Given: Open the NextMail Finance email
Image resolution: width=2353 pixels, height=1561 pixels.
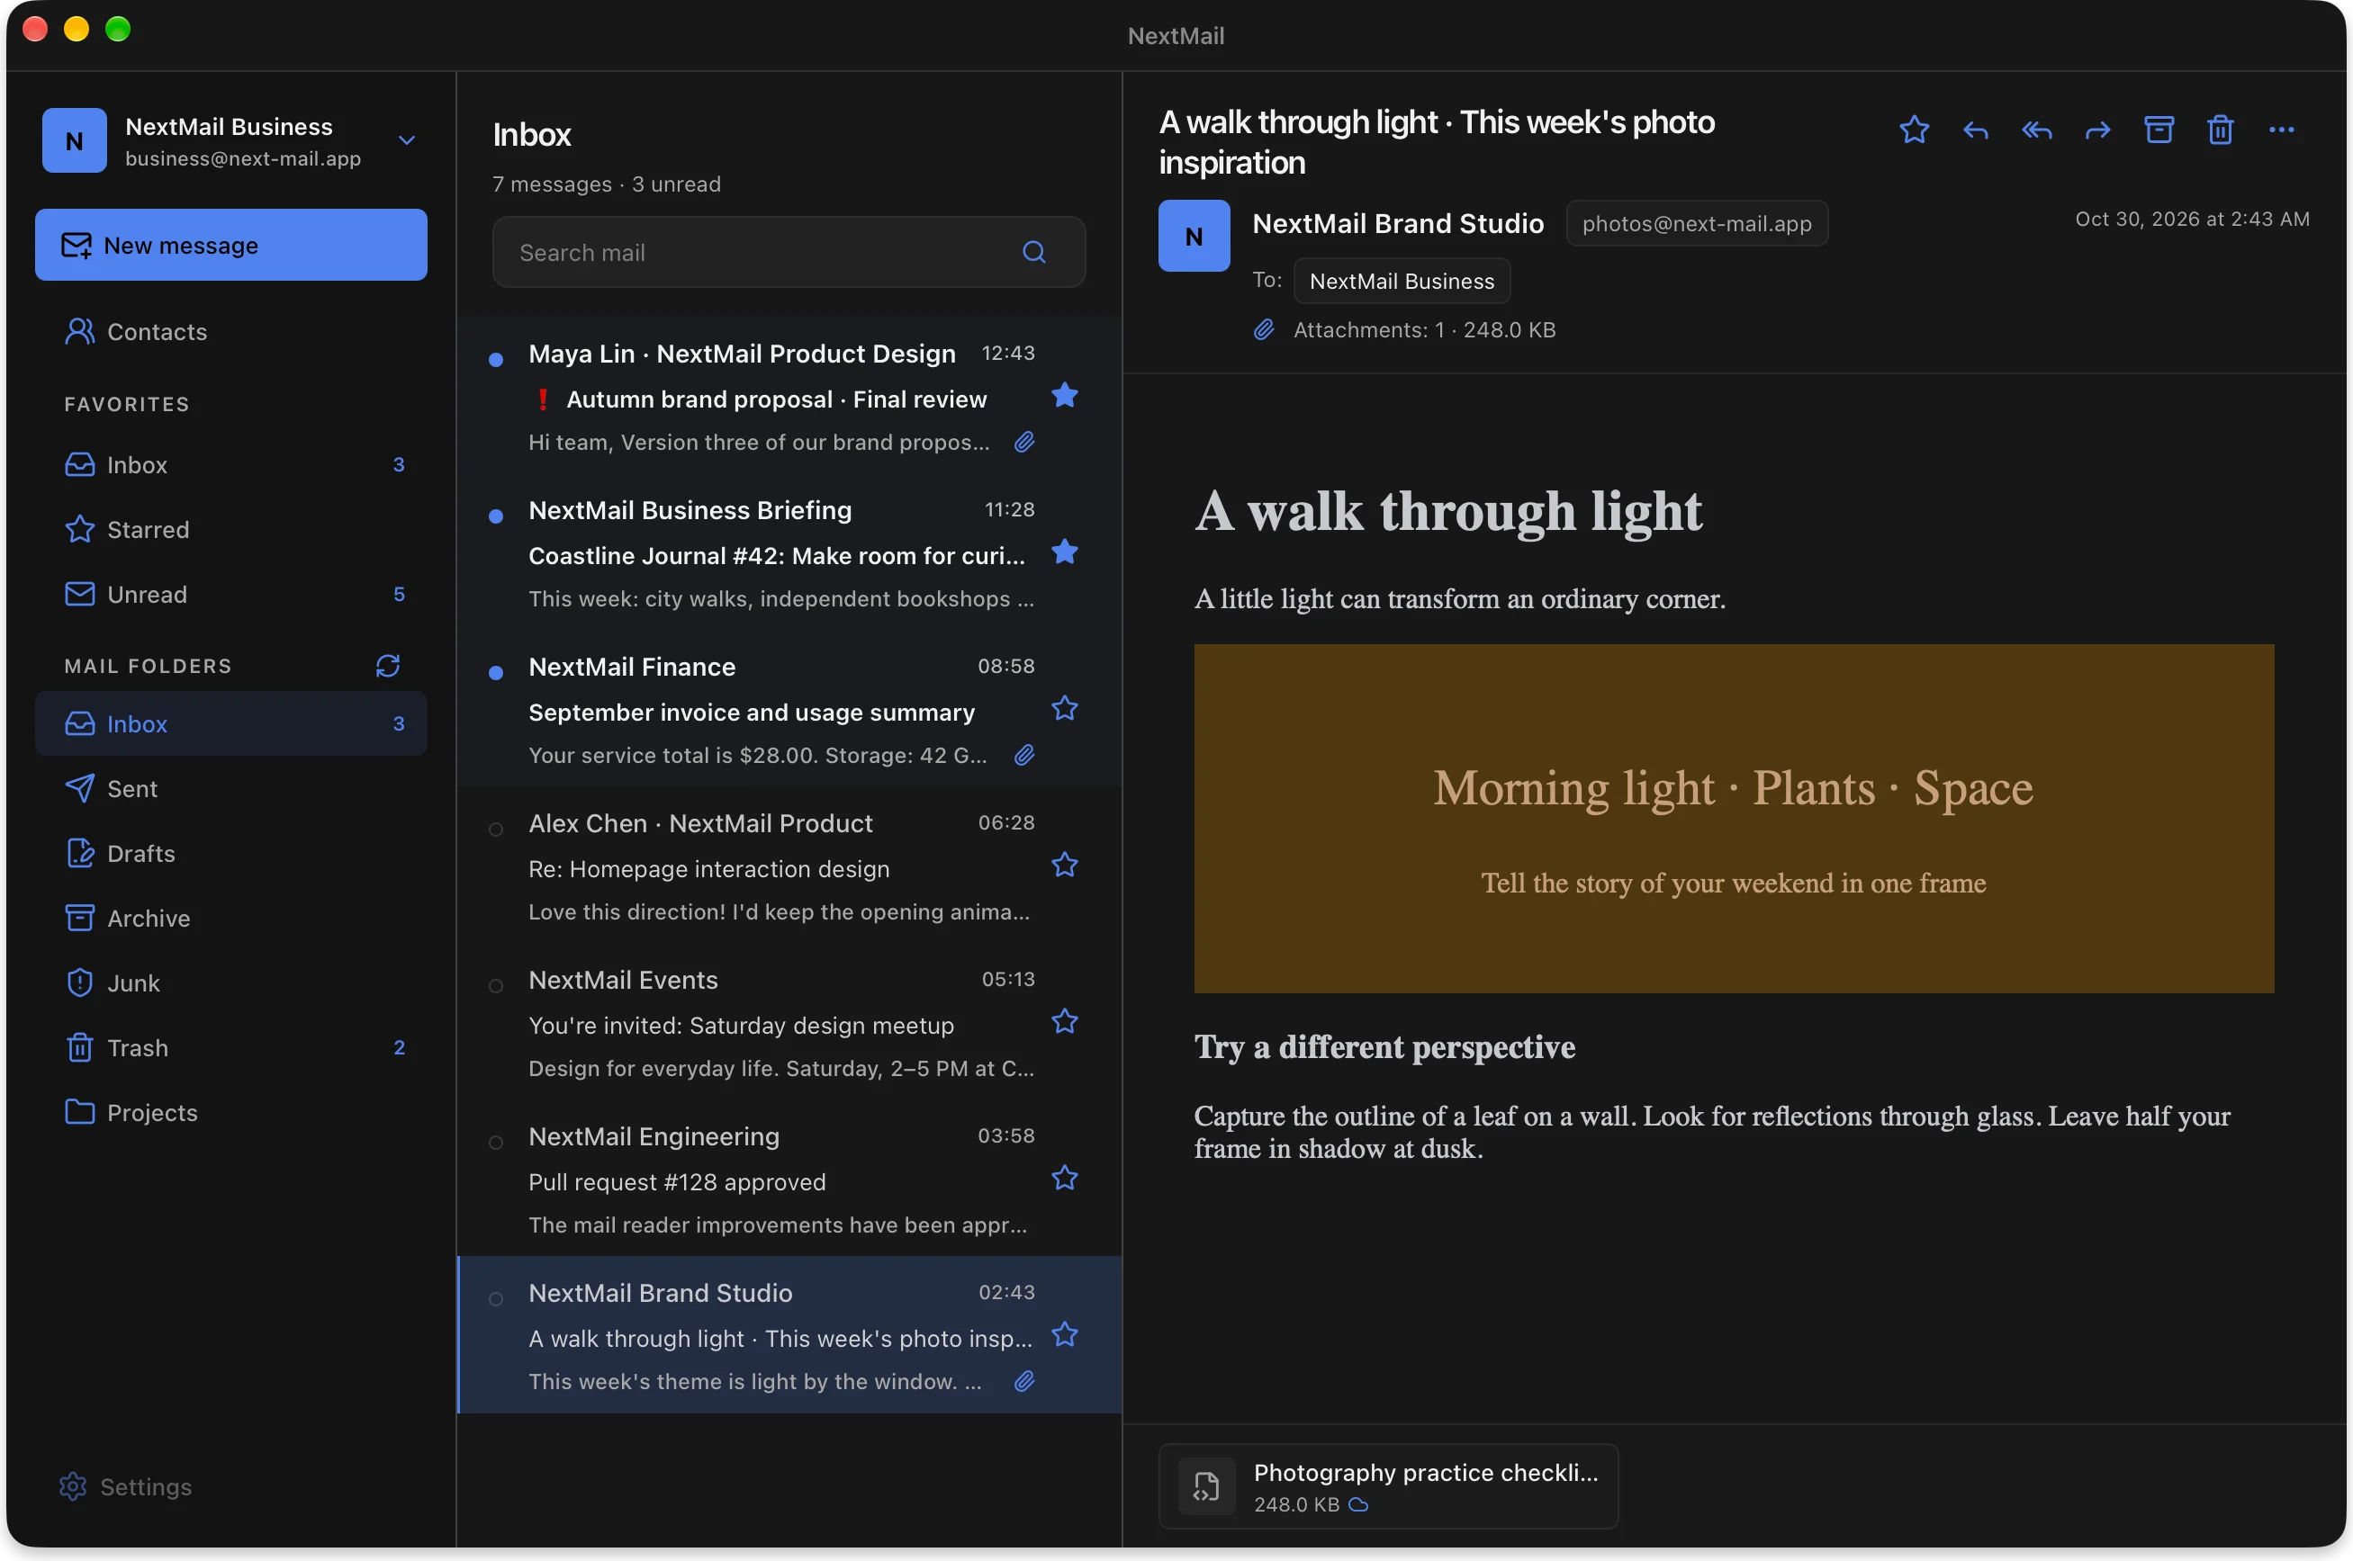Looking at the screenshot, I should pos(789,709).
